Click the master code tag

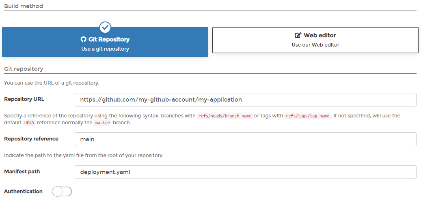tap(103, 123)
